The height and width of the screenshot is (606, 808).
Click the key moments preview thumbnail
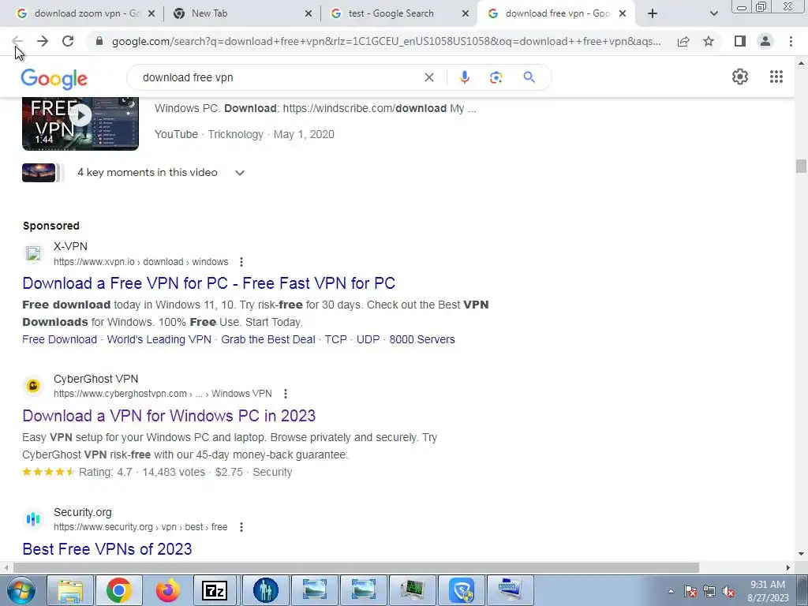39,173
